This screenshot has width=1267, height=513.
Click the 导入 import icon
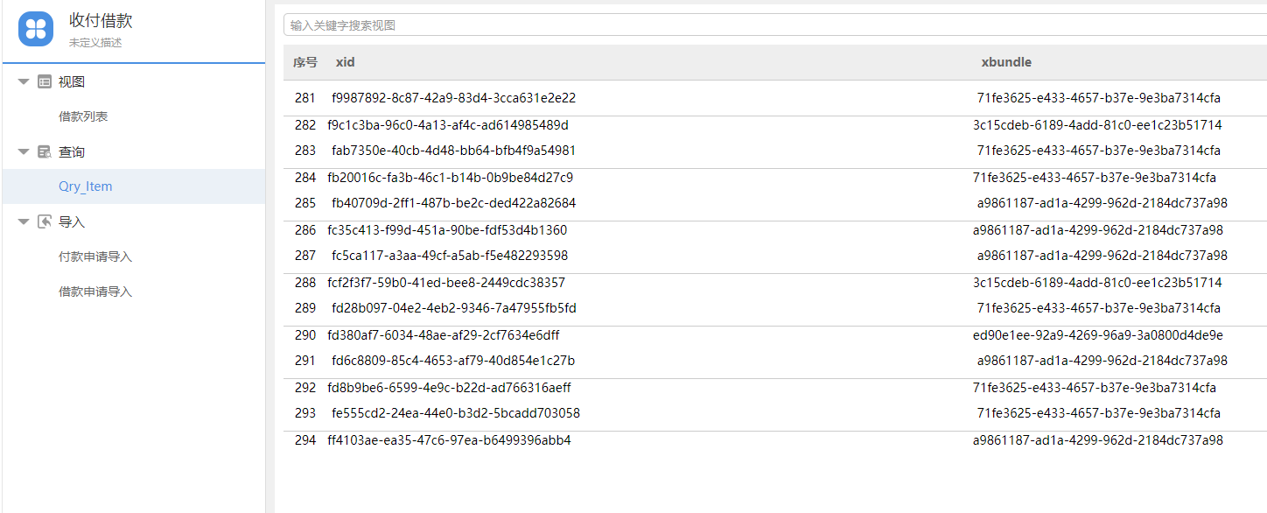[x=44, y=221]
